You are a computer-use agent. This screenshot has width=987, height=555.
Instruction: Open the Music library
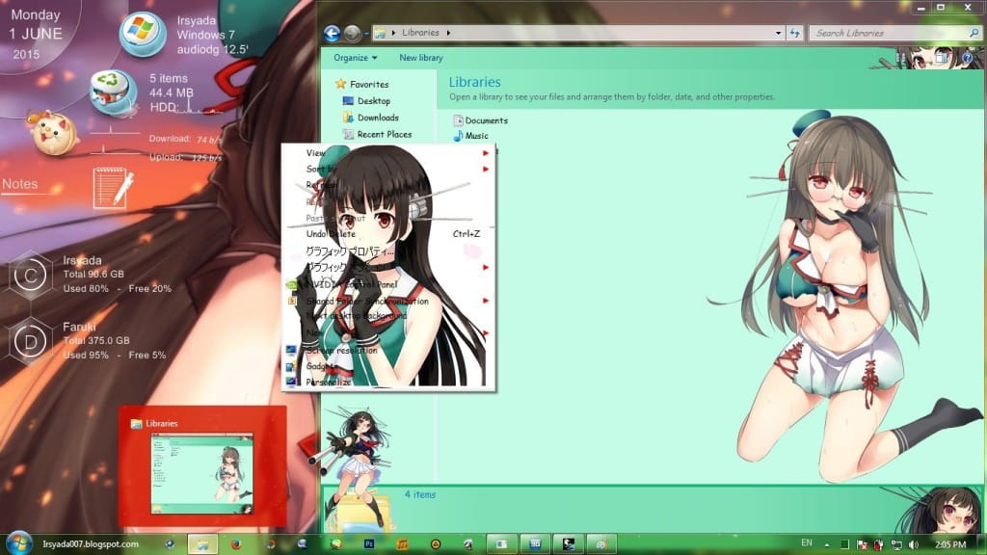pyautogui.click(x=478, y=136)
